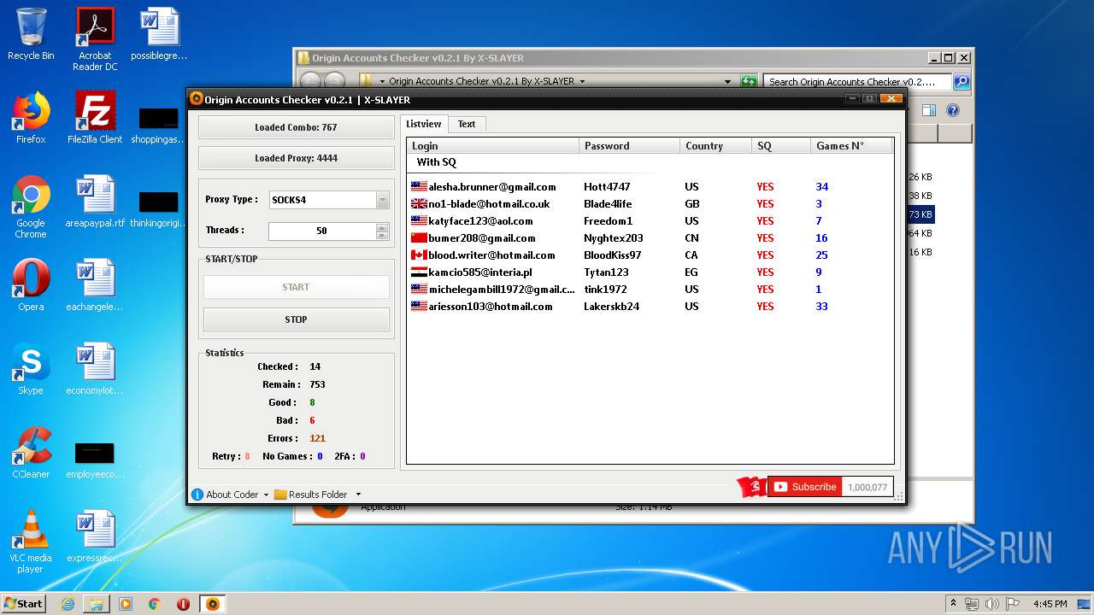Click Chrome icon in taskbar

[x=155, y=604]
